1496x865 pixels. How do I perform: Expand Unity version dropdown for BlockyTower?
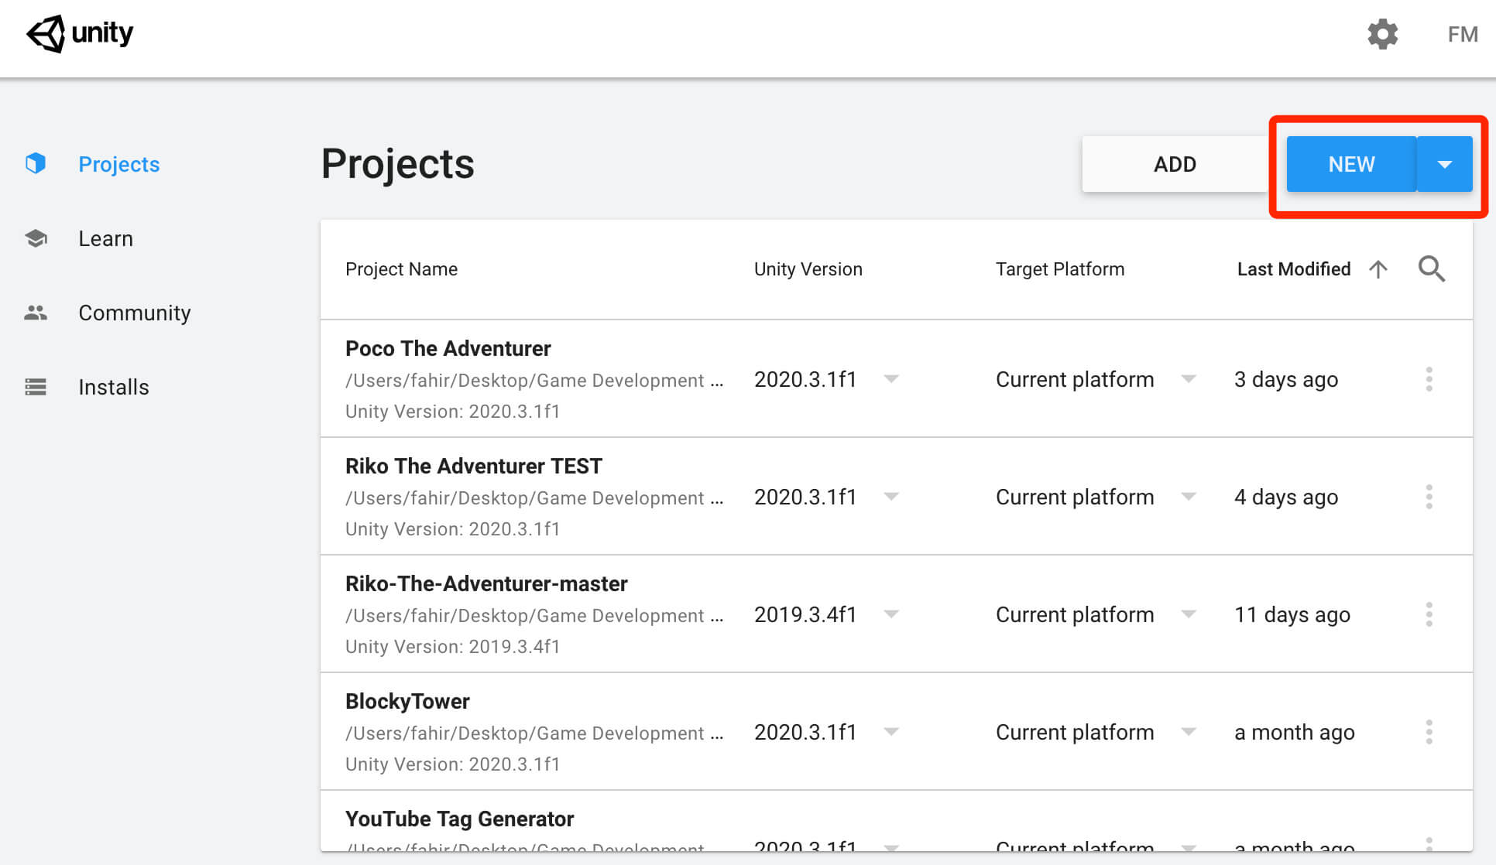coord(891,732)
